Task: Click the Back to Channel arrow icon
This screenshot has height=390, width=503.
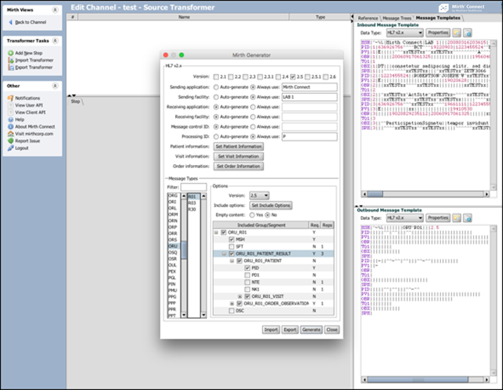Action: (x=11, y=22)
